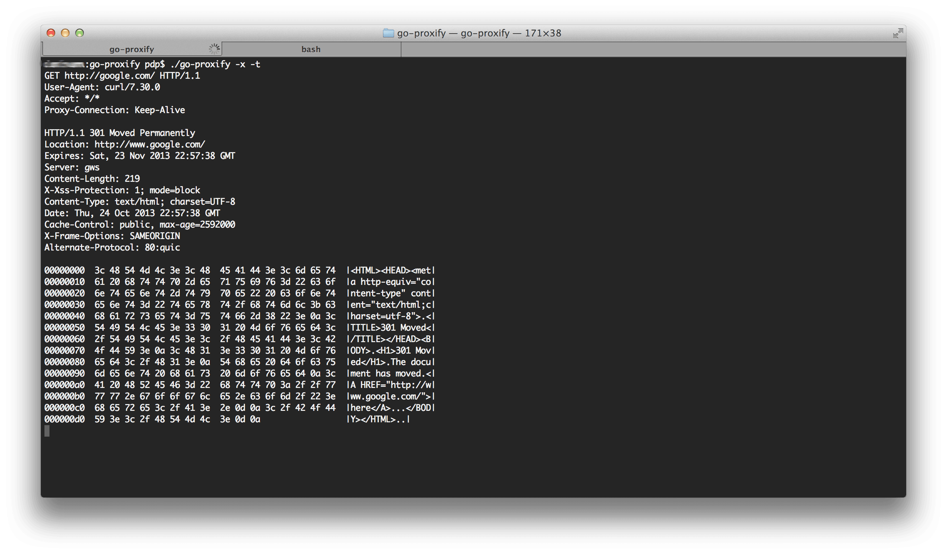Click 'HTTP/1.1 301 Moved Permanently' line
Image resolution: width=947 pixels, height=554 pixels.
119,133
